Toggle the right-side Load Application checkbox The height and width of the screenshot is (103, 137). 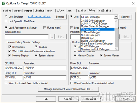71,28
